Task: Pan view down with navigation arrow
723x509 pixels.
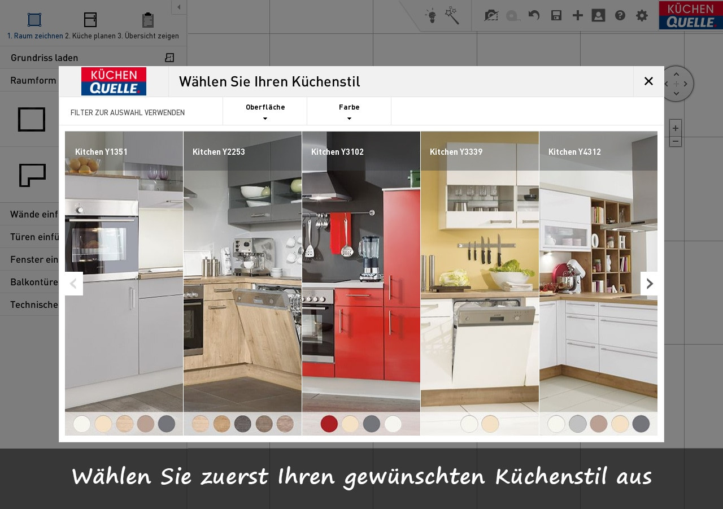Action: click(x=677, y=94)
